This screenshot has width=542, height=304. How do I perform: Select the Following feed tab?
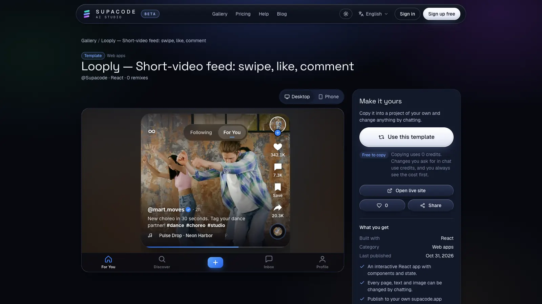coord(201,132)
